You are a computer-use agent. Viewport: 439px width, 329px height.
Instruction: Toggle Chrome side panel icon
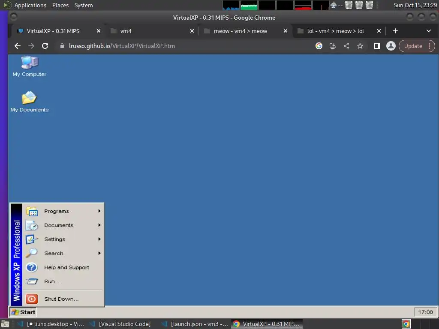click(x=377, y=46)
